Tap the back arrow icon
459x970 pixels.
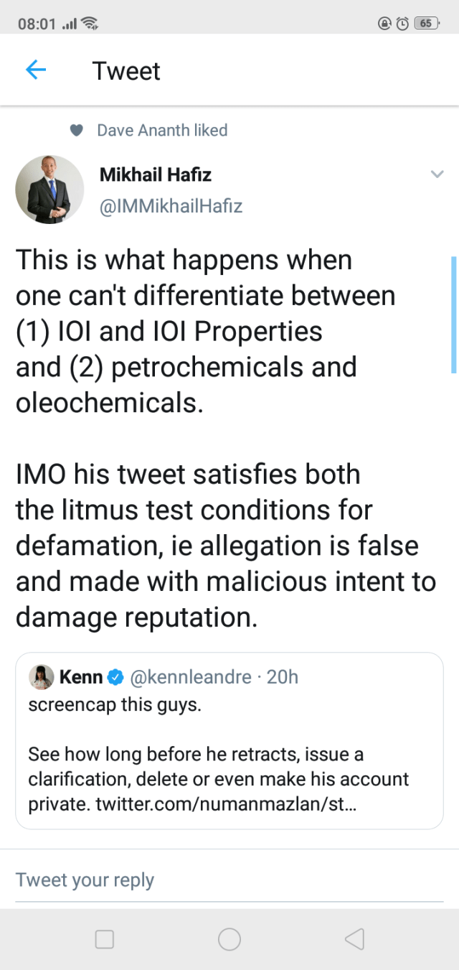point(35,70)
